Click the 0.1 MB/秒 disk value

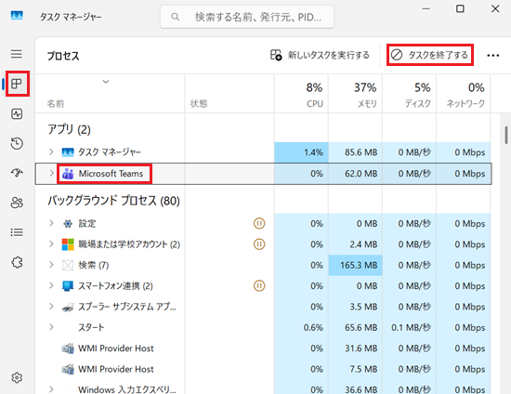coord(412,327)
